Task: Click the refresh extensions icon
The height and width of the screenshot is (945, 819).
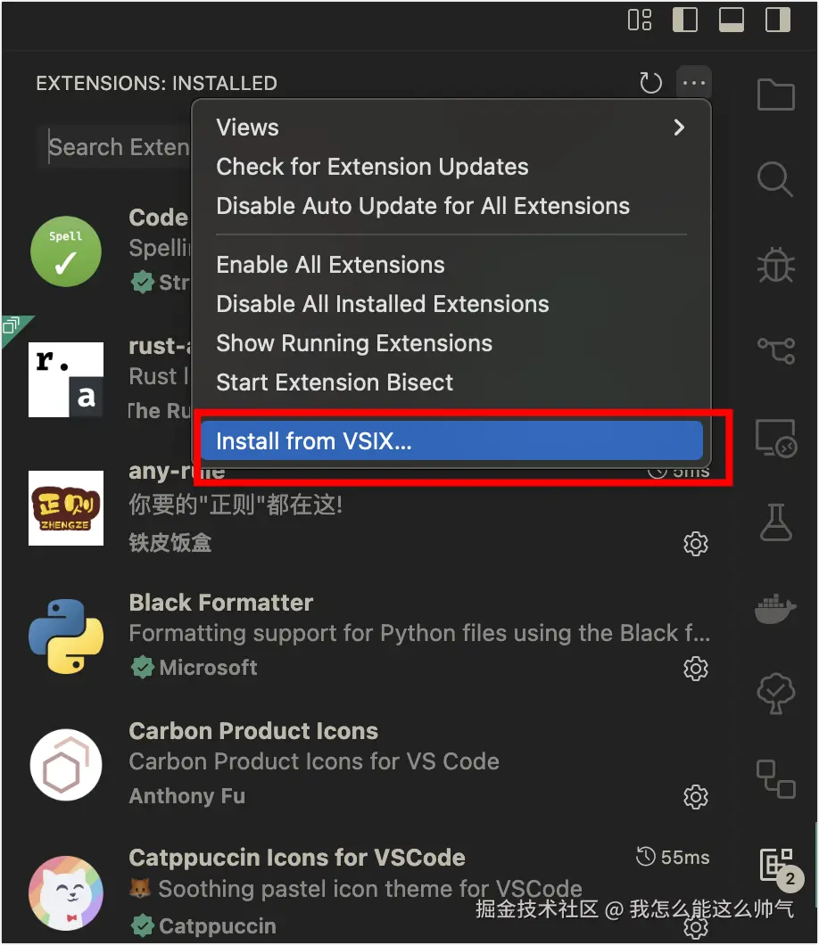Action: coord(650,83)
